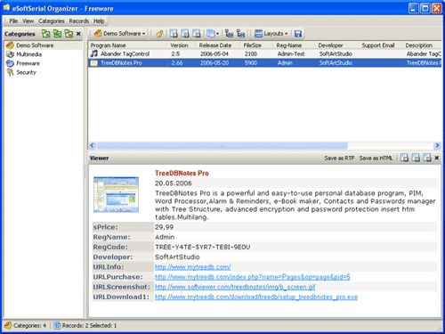Screen dimensions: 445x334
Task: Click the first green folder icon beside Categories
Action: coord(46,34)
